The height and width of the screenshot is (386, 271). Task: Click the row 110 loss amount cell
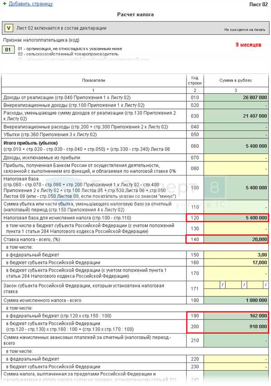(236, 207)
